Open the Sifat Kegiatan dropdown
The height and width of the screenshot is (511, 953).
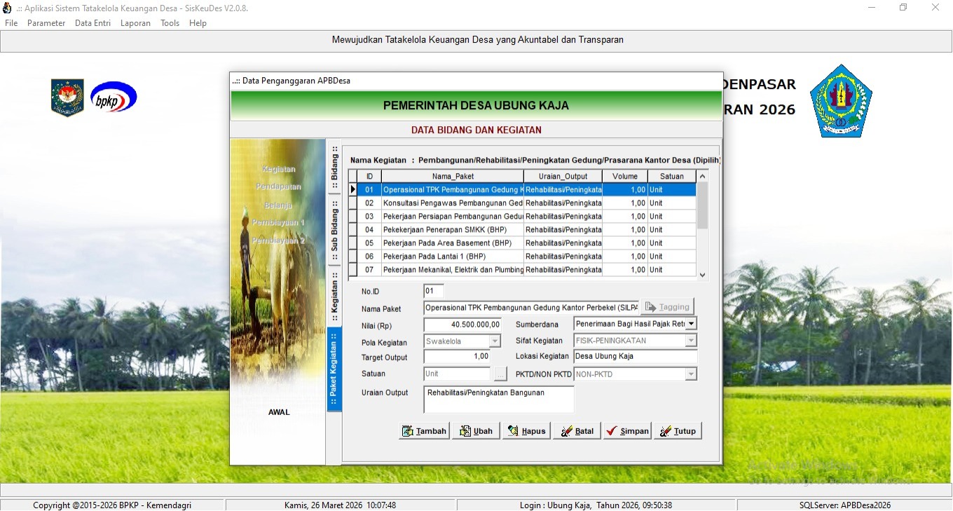point(691,341)
